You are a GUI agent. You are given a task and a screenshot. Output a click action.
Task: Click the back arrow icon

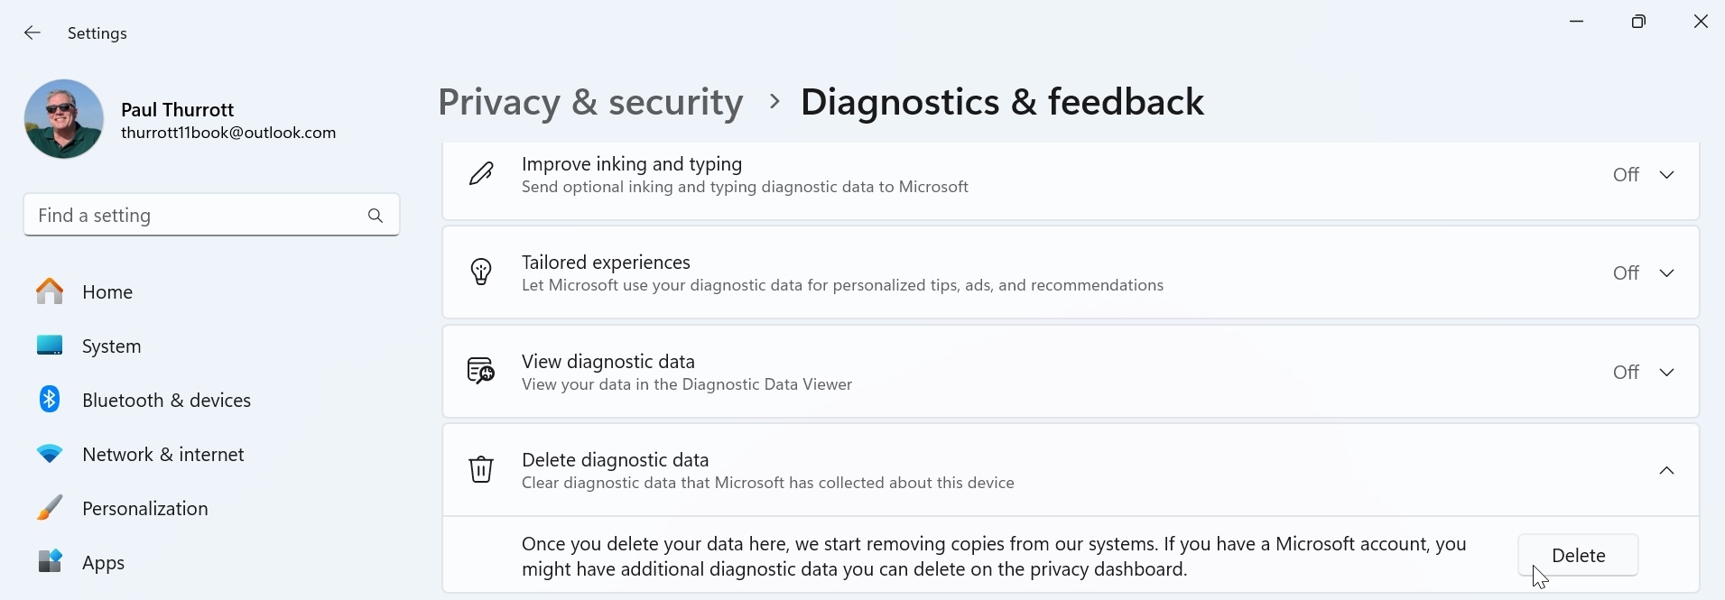pos(32,33)
